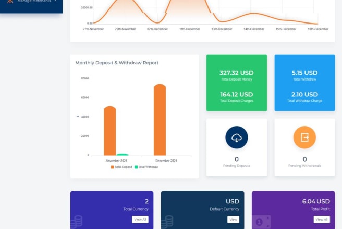This screenshot has width=342, height=229.
Task: Click the 27th-November axis label
Action: pos(93,29)
